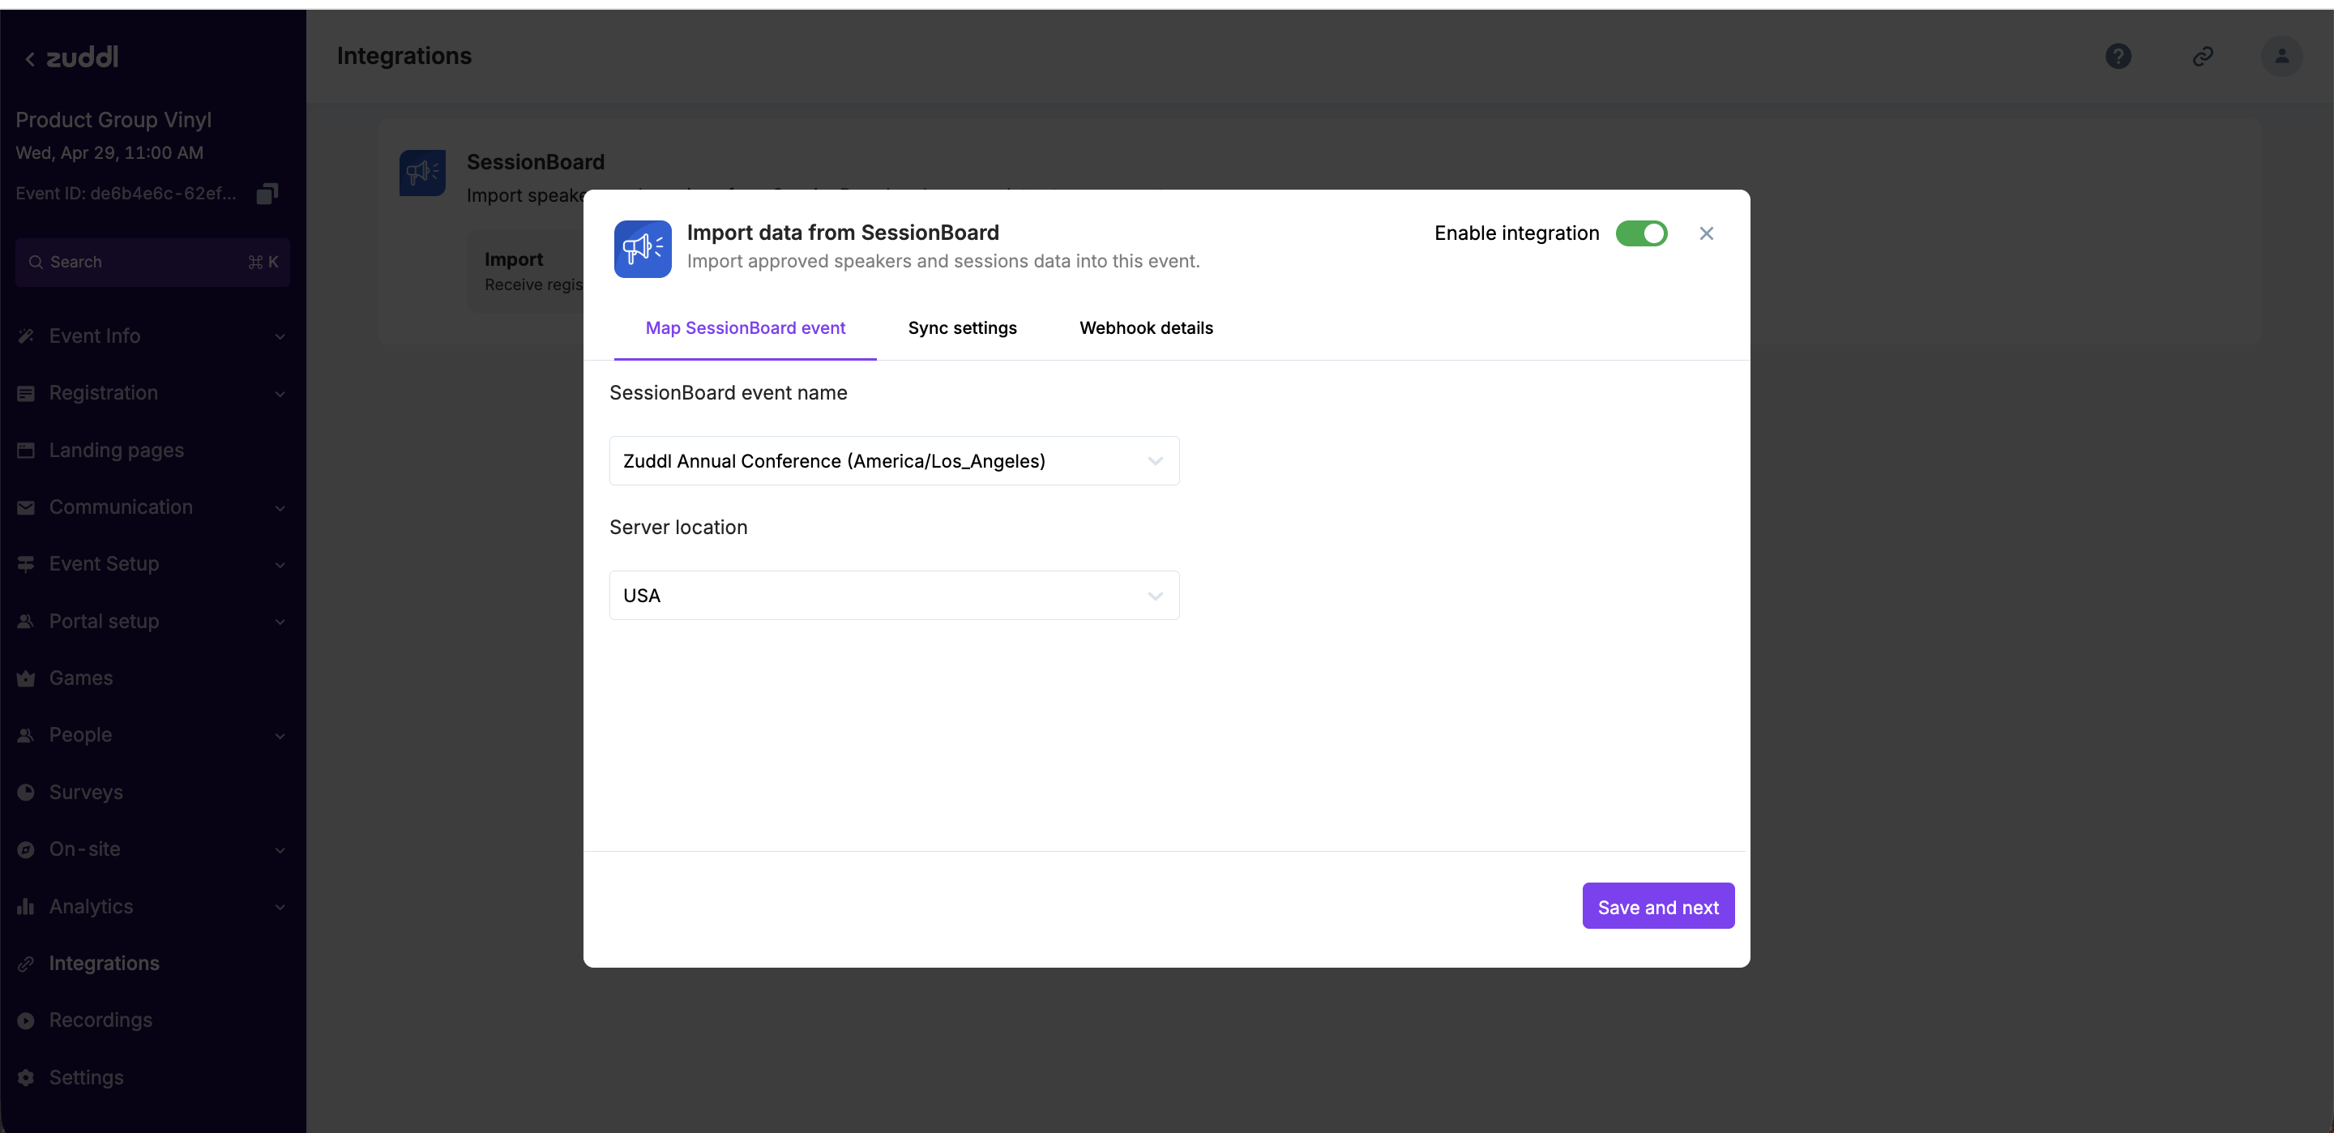Expand the People chevron

280,736
